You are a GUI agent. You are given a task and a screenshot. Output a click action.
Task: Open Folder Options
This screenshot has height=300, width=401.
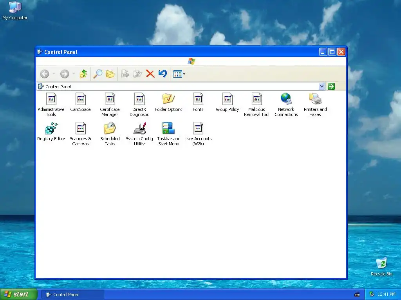point(168,102)
